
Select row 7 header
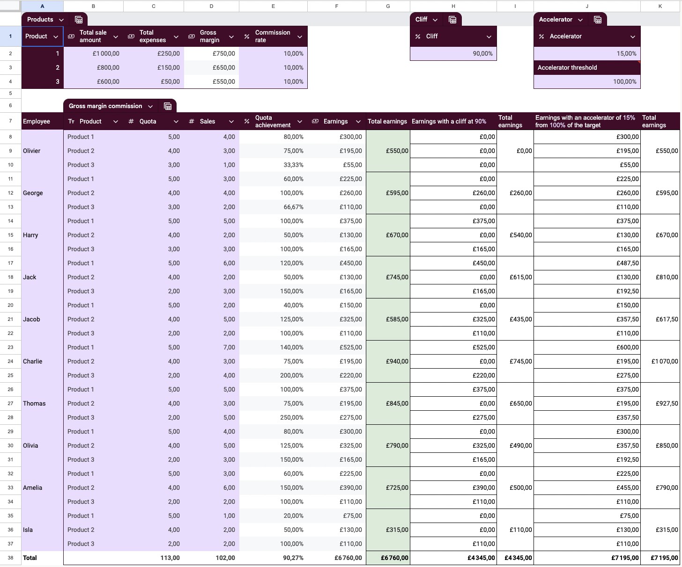click(10, 121)
